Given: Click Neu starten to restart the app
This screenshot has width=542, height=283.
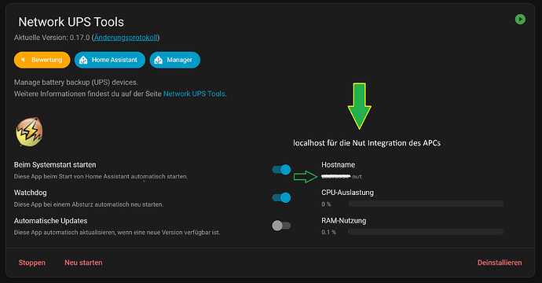Looking at the screenshot, I should click(83, 263).
